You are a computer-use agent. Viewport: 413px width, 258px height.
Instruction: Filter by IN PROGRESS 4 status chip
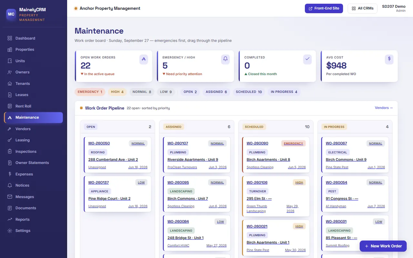284,92
